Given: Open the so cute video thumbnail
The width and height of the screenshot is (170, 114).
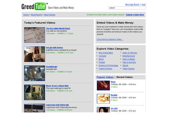Looking at the screenshot, I should click(x=103, y=110).
